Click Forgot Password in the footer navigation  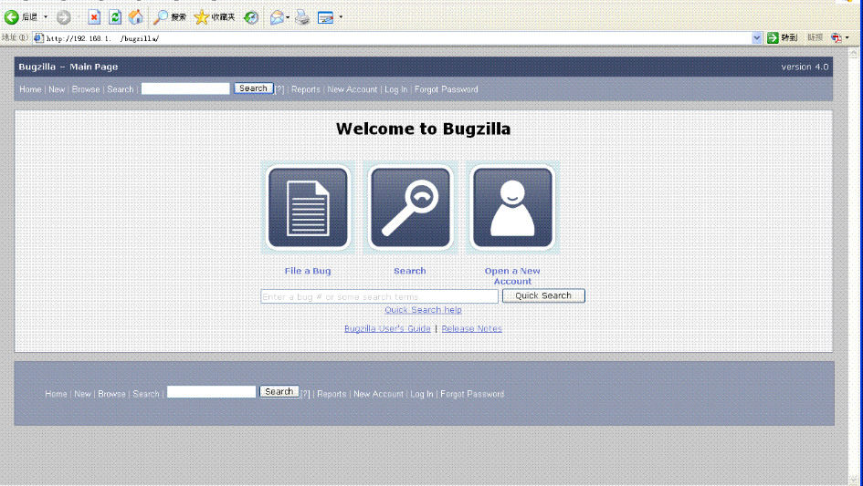471,394
